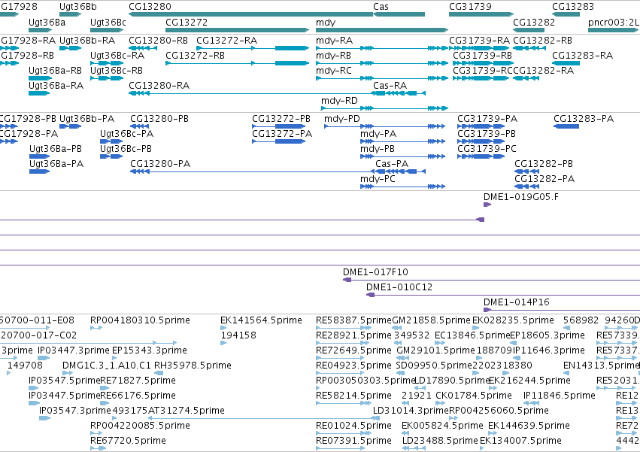640x452 pixels.
Task: Click protein CG13282-PB label
Action: [x=544, y=164]
